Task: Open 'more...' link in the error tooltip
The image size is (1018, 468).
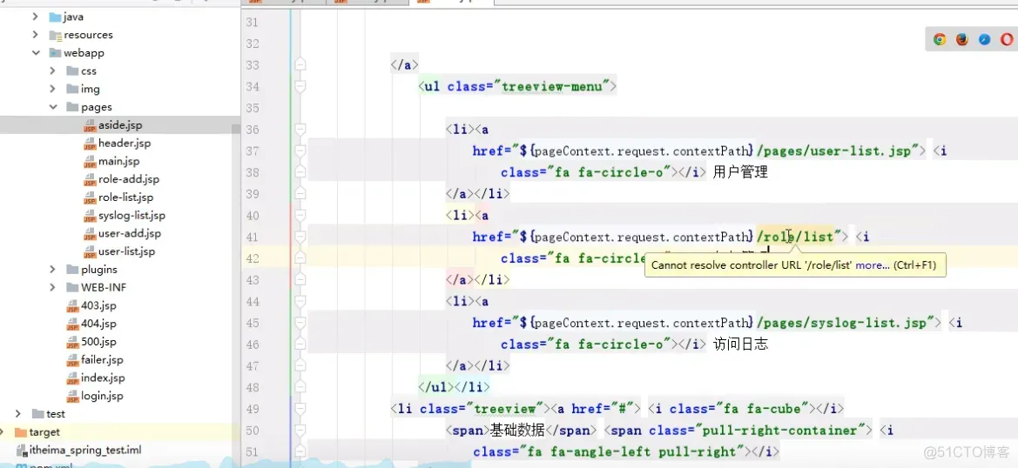Action: coord(873,265)
